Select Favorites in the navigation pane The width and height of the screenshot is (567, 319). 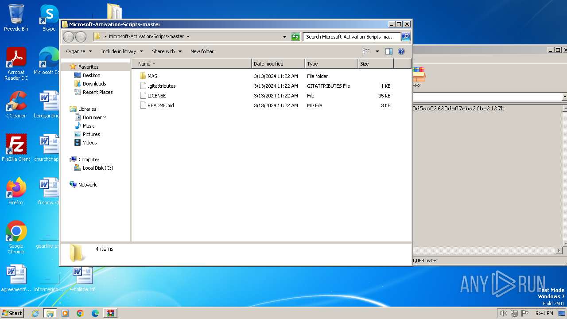point(88,67)
